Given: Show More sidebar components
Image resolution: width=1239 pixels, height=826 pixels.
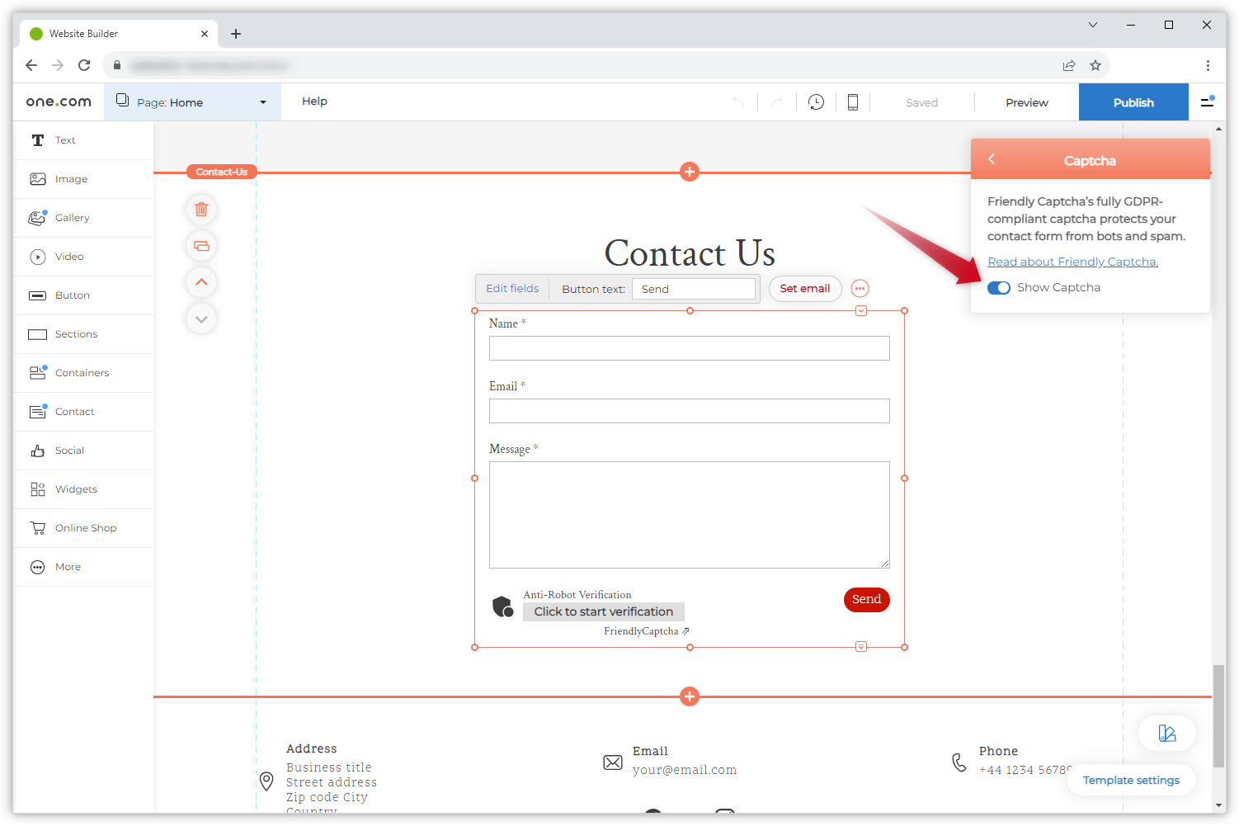Looking at the screenshot, I should [83, 567].
